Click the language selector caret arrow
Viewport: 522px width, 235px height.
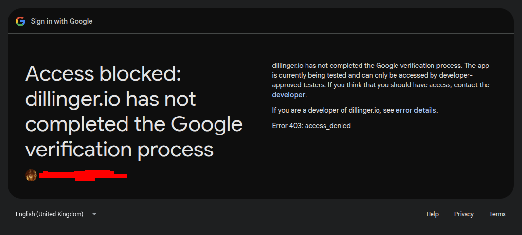coord(94,214)
